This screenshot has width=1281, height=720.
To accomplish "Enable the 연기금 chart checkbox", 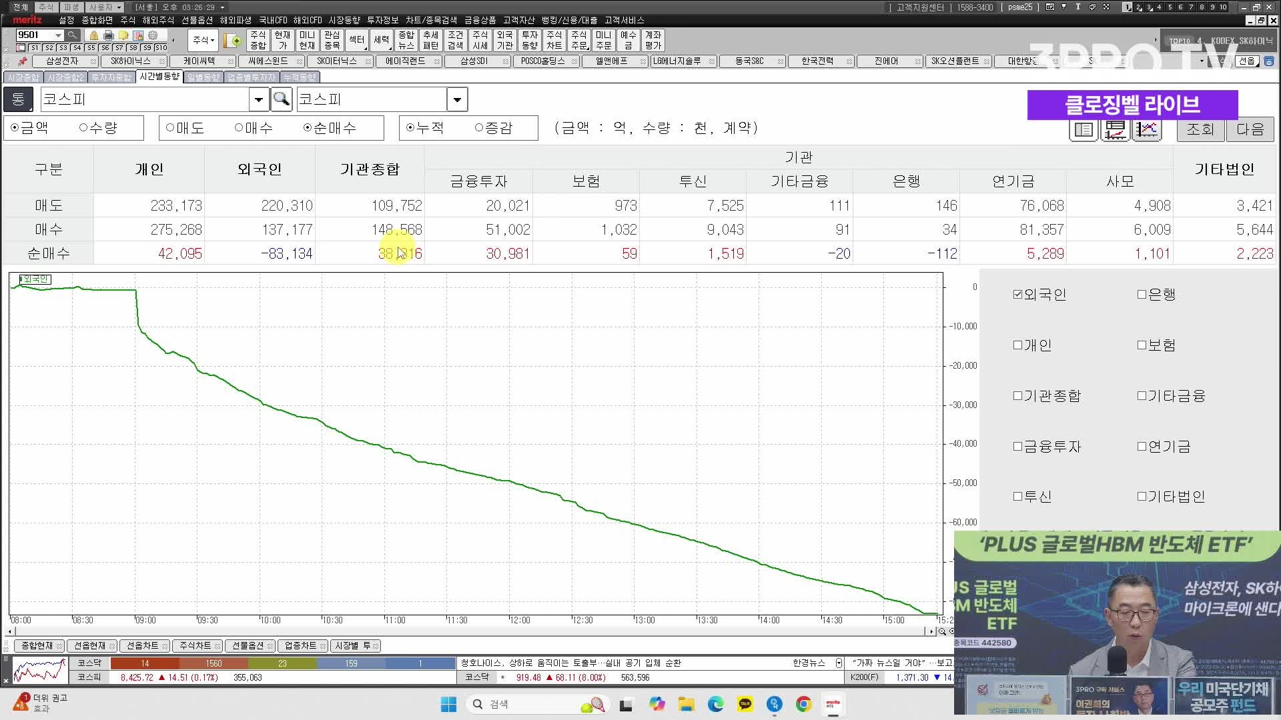I will click(1142, 447).
